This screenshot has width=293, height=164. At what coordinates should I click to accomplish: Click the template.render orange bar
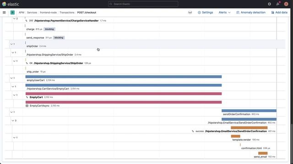point(235,136)
